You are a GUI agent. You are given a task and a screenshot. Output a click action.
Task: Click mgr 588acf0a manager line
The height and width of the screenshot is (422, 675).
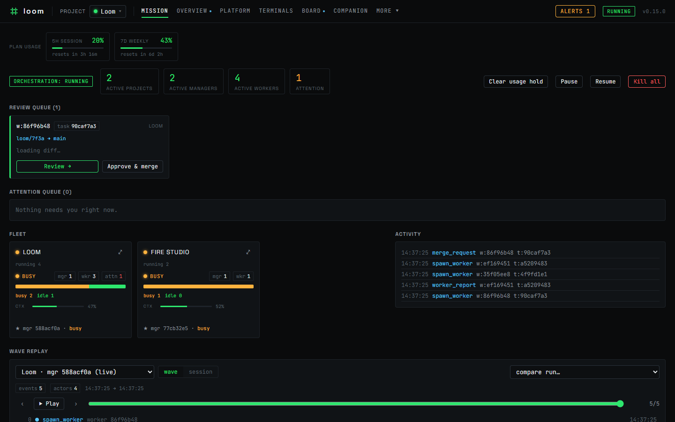(x=49, y=329)
